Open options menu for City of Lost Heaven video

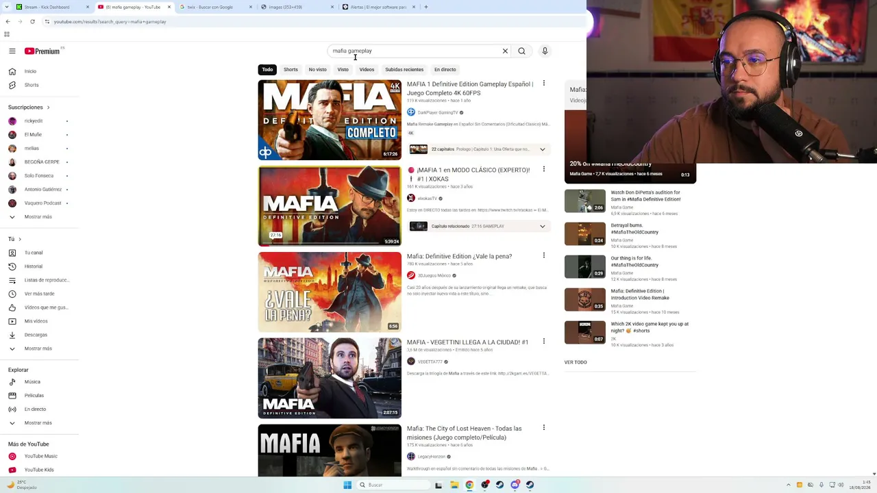(x=544, y=427)
